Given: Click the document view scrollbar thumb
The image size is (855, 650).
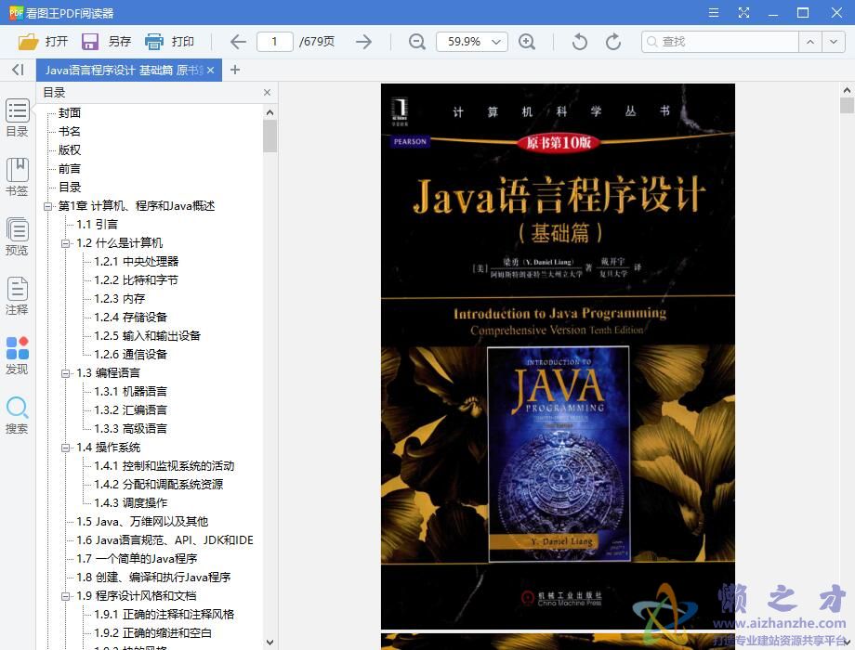Looking at the screenshot, I should 847,105.
